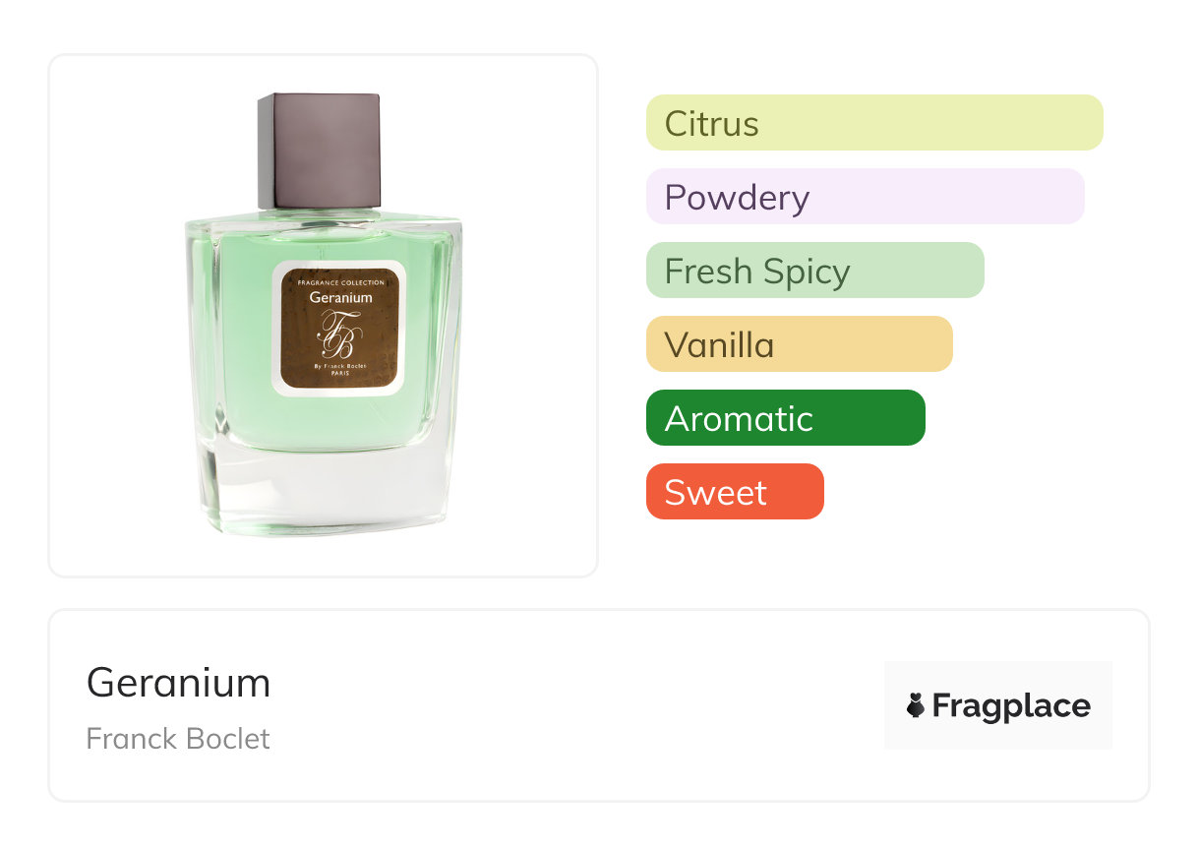Open the Geranium perfume bottle image
This screenshot has width=1198, height=850.
[x=324, y=315]
